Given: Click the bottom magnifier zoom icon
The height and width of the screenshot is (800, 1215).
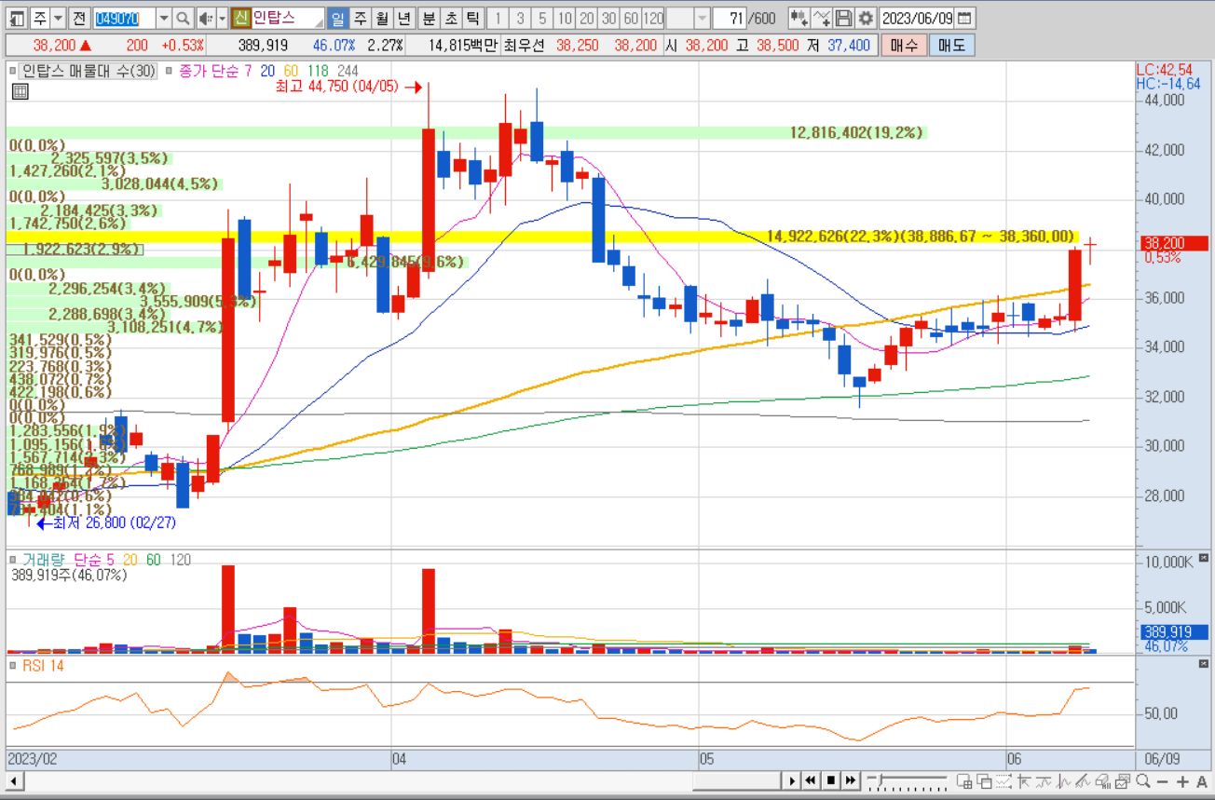Looking at the screenshot, I should click(x=1142, y=780).
